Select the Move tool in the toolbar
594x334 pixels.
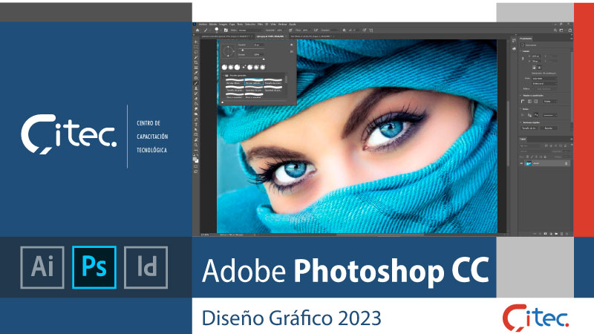[196, 43]
